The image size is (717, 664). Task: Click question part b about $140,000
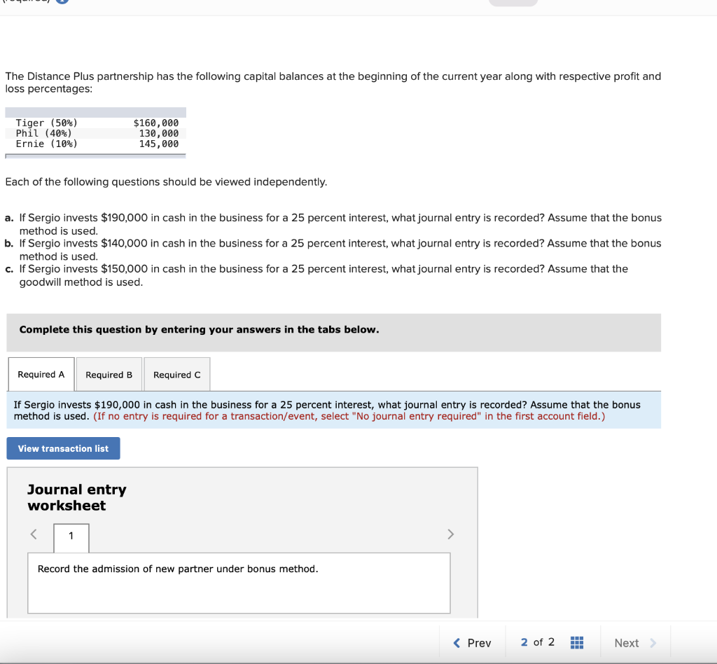tap(333, 249)
